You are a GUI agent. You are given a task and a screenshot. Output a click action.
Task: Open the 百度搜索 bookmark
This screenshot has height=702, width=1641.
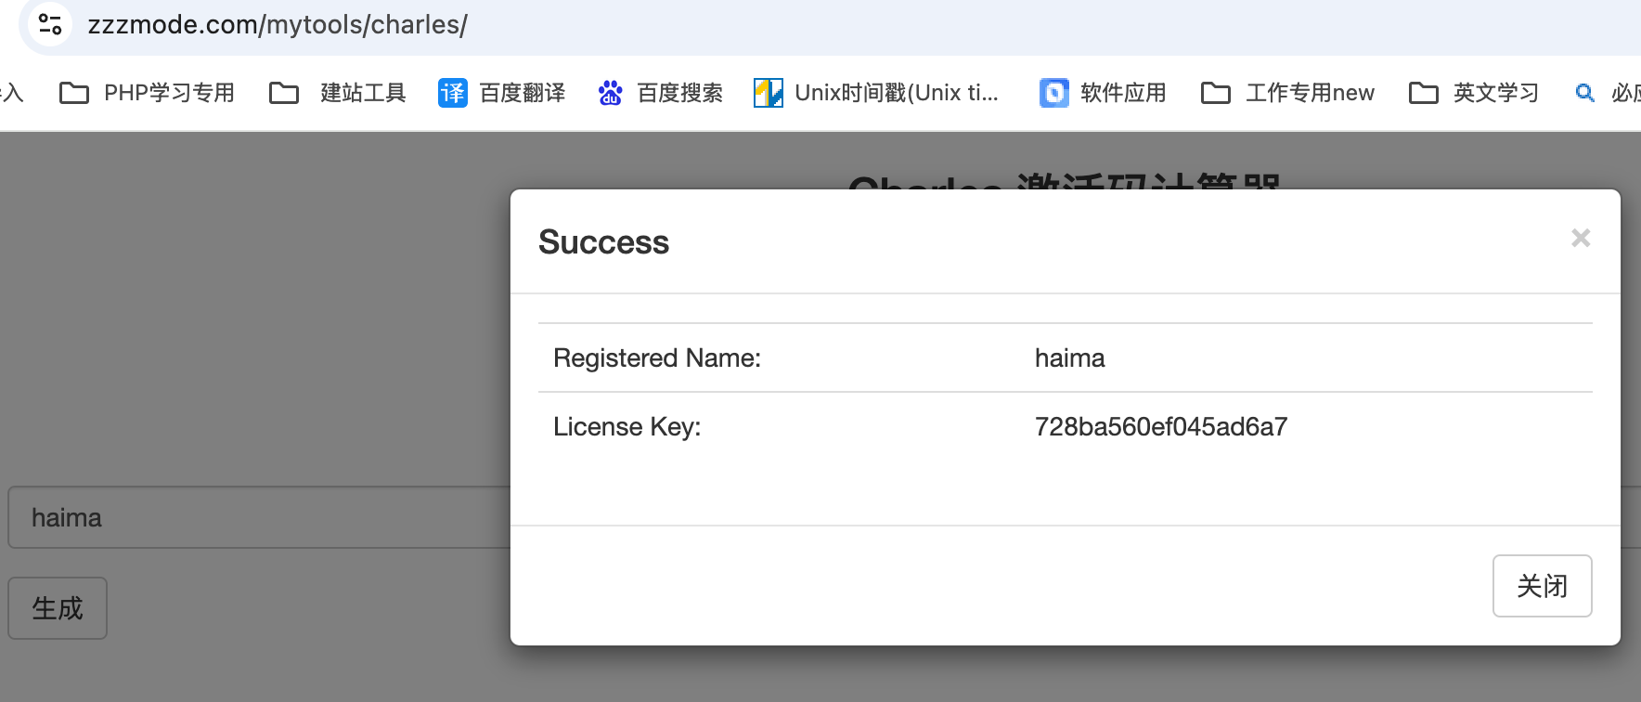(x=660, y=93)
